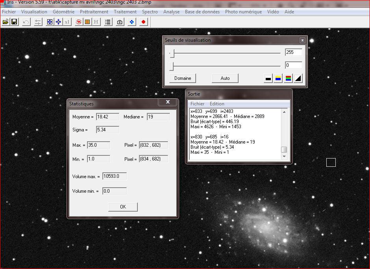Open the Visualisation menu

click(34, 12)
